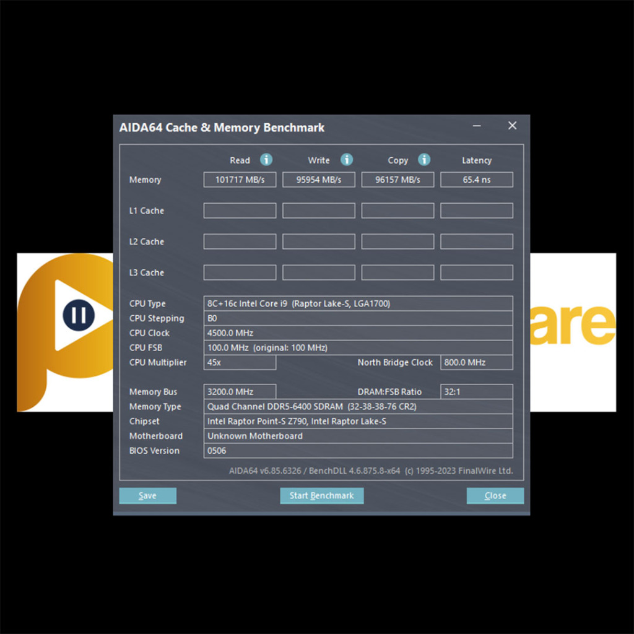Click the Read info icon

pos(266,159)
